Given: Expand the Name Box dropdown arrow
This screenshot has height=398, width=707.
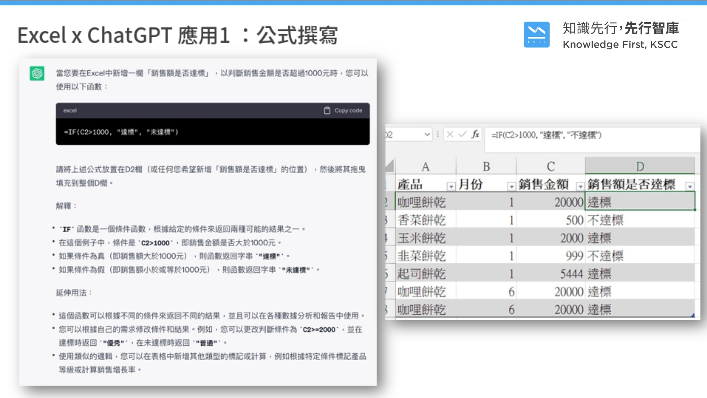Looking at the screenshot, I should click(427, 134).
